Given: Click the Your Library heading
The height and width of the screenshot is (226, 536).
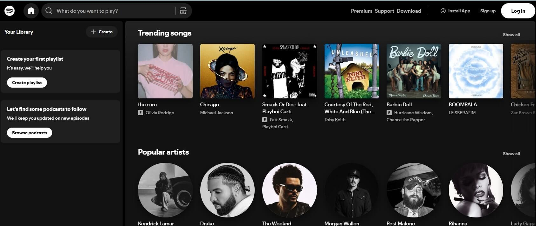Looking at the screenshot, I should [19, 32].
